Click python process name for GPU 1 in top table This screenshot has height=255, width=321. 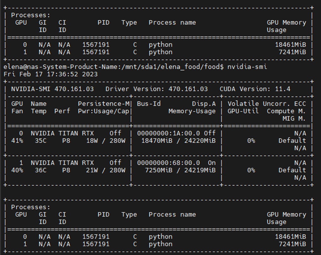click(160, 52)
